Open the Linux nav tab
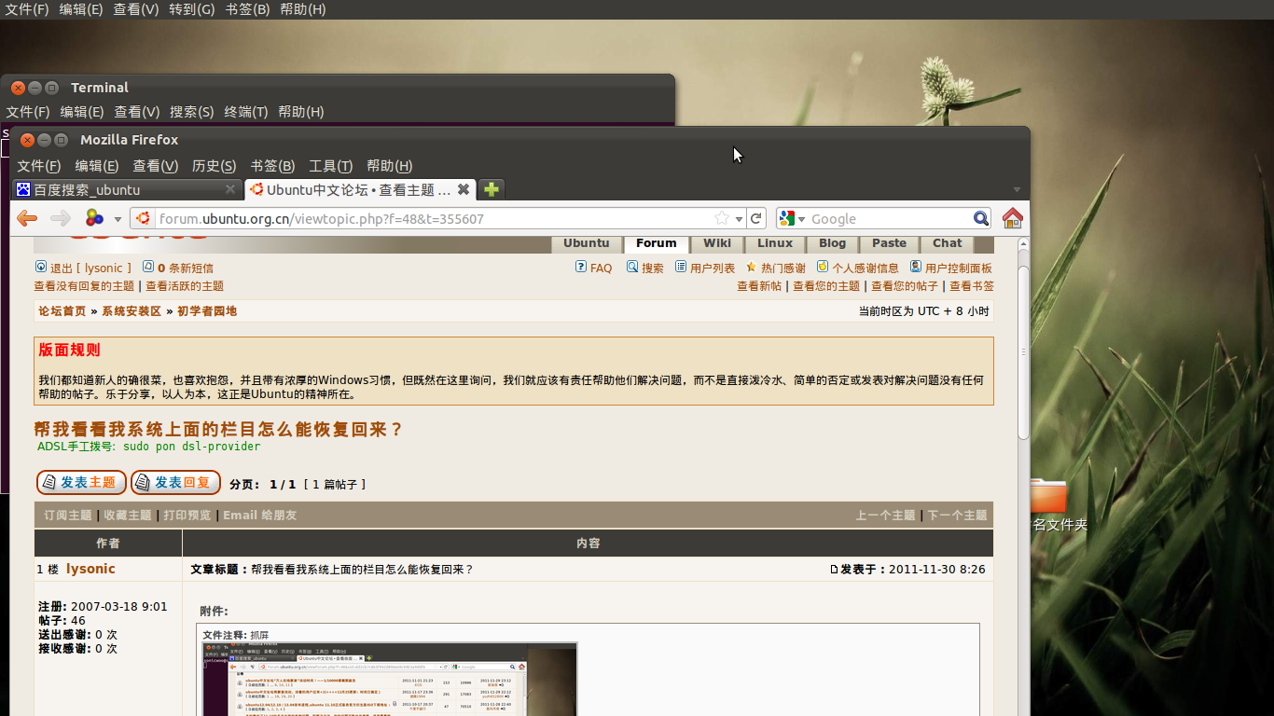Viewport: 1274px width, 716px height. click(775, 243)
